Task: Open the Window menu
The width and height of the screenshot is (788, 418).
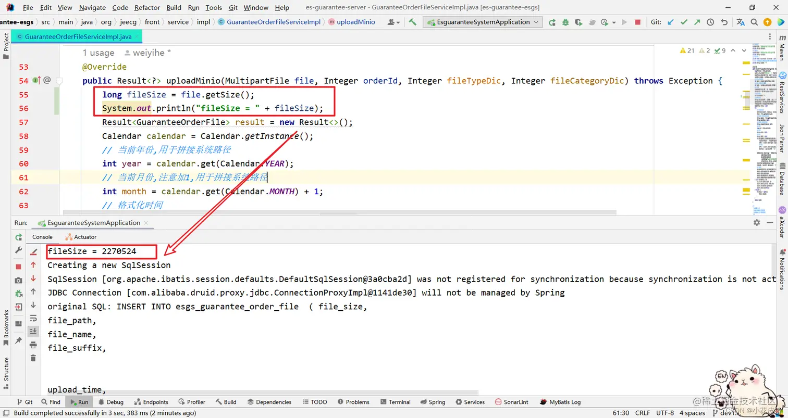Action: [256, 7]
